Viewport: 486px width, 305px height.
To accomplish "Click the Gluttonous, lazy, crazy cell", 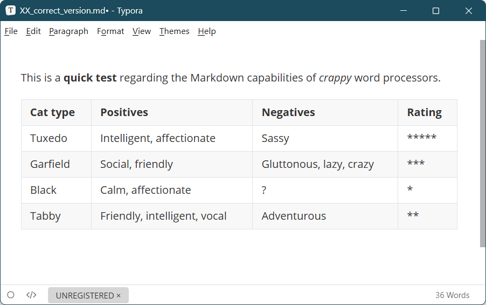I will (x=317, y=164).
